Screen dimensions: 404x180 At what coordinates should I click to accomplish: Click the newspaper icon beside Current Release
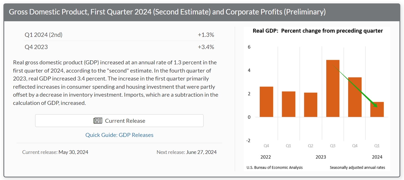coord(98,121)
